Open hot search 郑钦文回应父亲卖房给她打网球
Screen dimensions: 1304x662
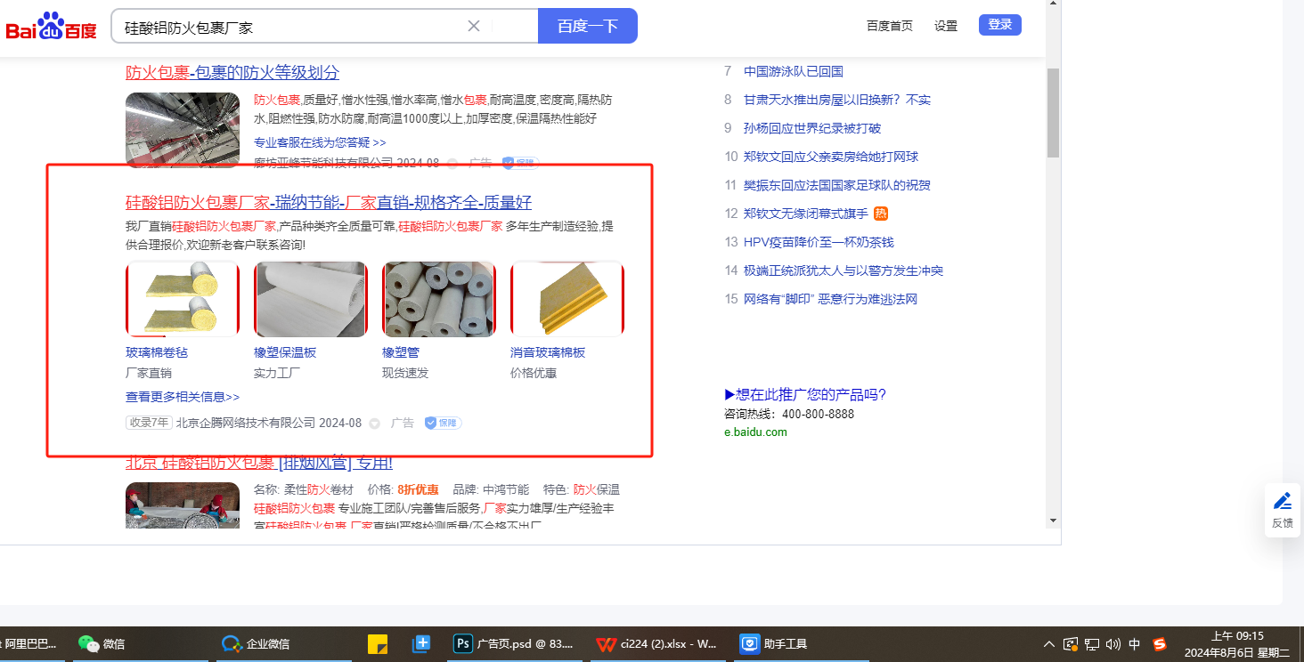pyautogui.click(x=831, y=157)
